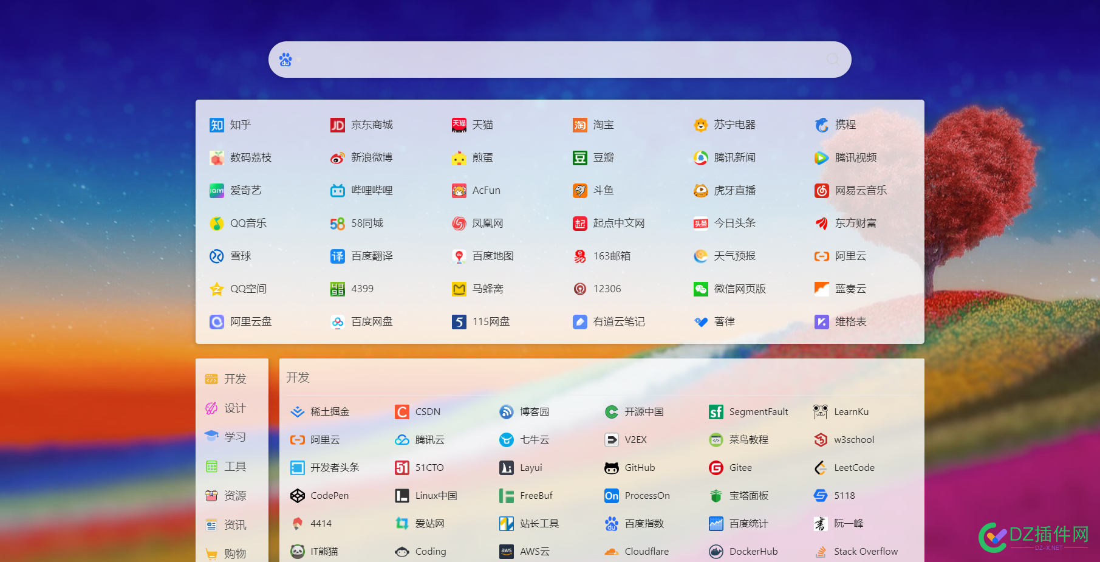Open the 宝塔面板 link
This screenshot has width=1100, height=562.
pyautogui.click(x=739, y=496)
